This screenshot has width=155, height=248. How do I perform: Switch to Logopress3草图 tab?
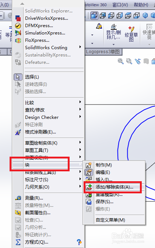pyautogui.click(x=103, y=52)
